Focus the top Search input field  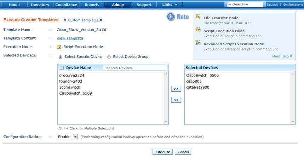click(x=245, y=4)
